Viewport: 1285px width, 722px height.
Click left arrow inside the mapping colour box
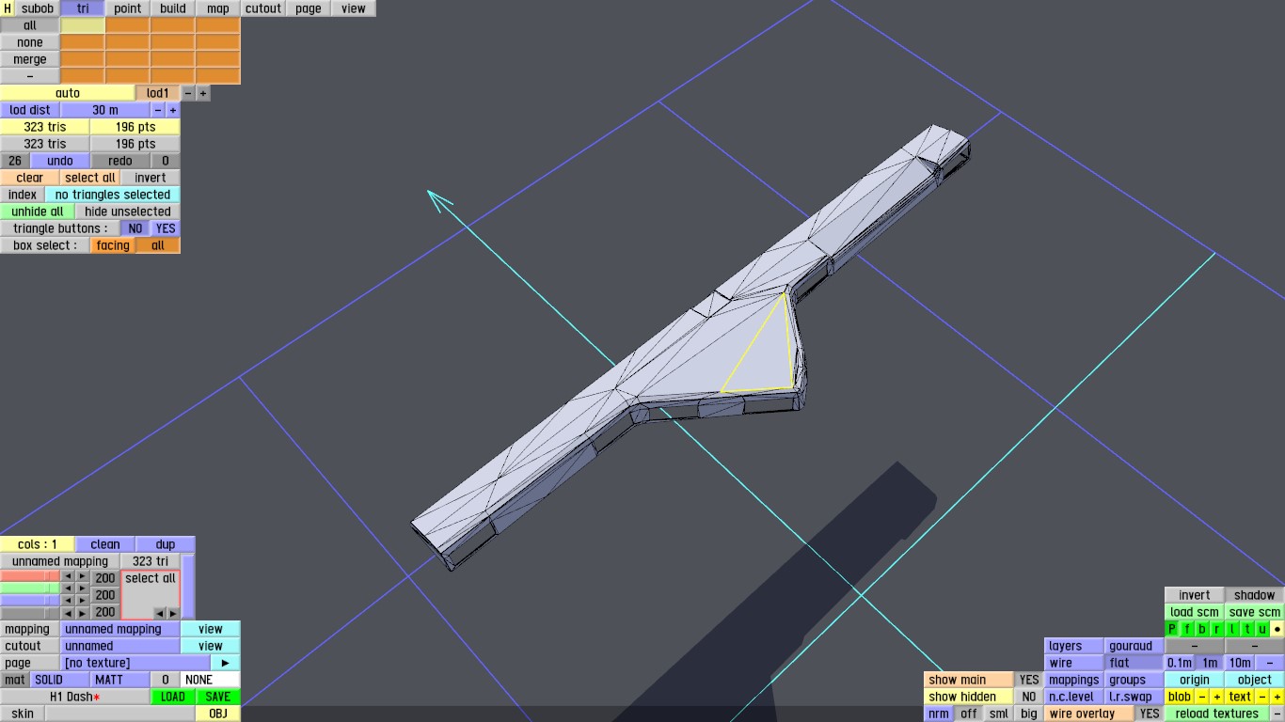pos(158,613)
